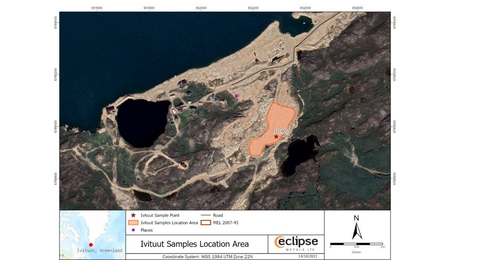Click the Ivituut Sample Point star in legend
The height and width of the screenshot is (260, 479).
pos(133,216)
